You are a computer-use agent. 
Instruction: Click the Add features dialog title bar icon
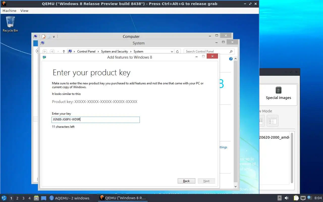pyautogui.click(x=44, y=57)
